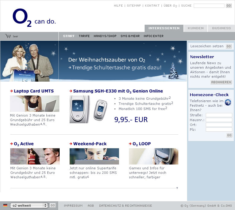Click the Homezone-Check heading

pos(209,95)
